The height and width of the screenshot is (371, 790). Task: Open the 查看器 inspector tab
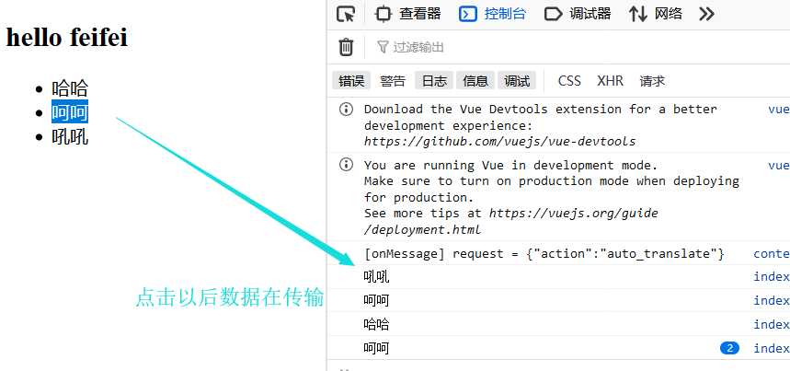point(408,14)
